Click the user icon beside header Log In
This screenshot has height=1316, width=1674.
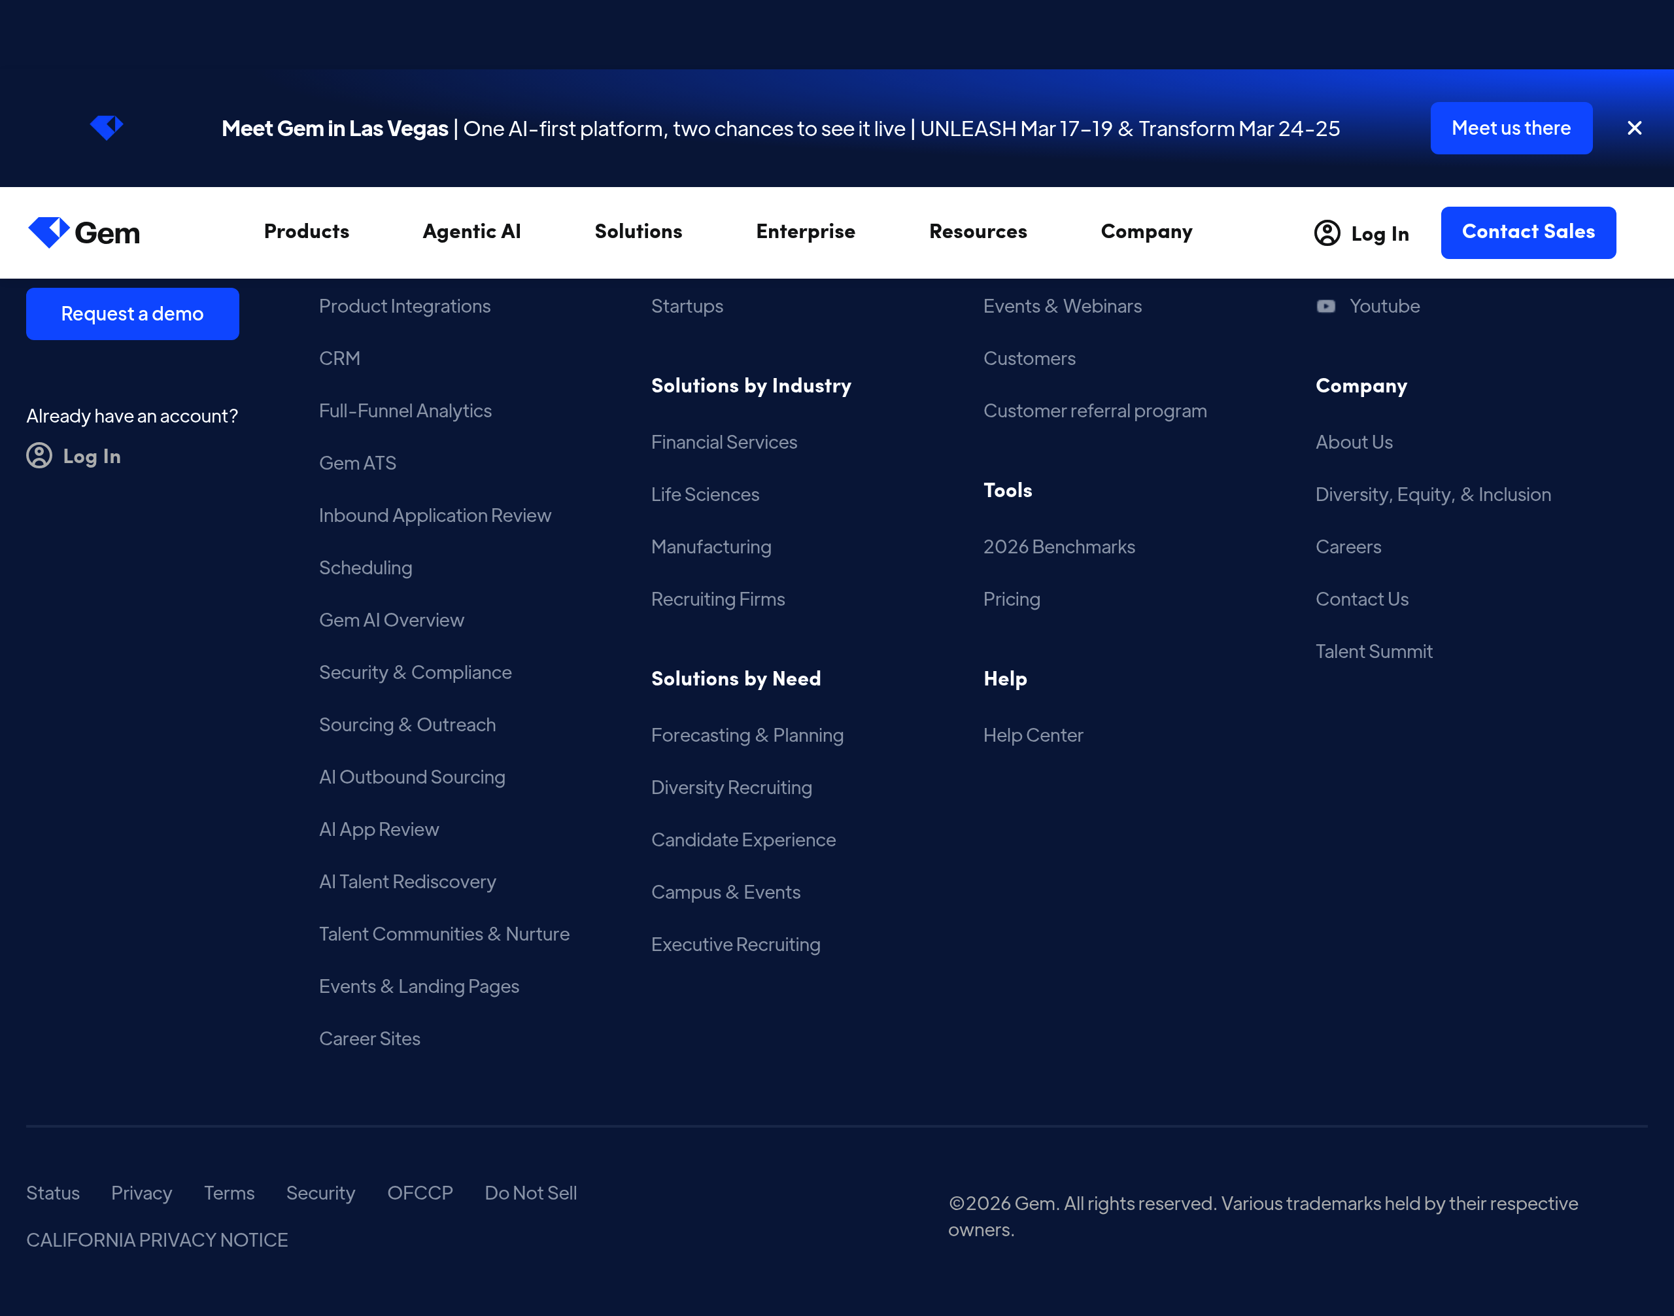tap(1327, 233)
